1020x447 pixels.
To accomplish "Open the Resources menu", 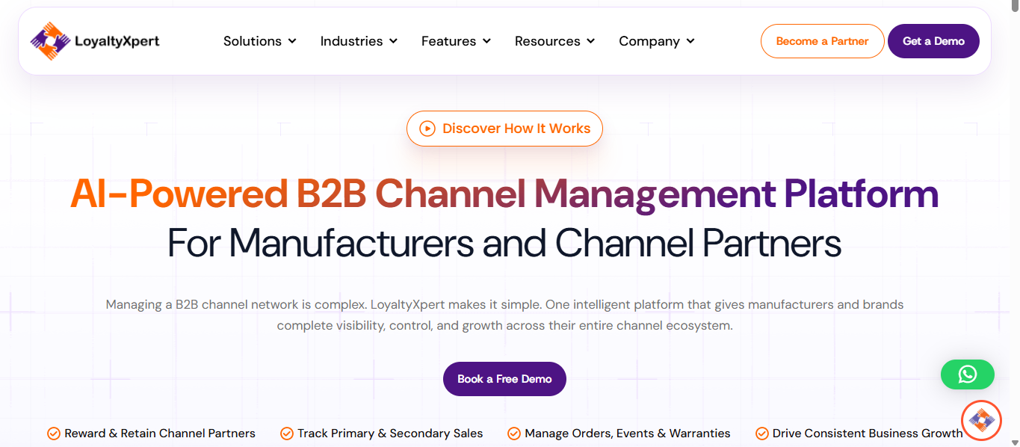I will click(x=554, y=41).
